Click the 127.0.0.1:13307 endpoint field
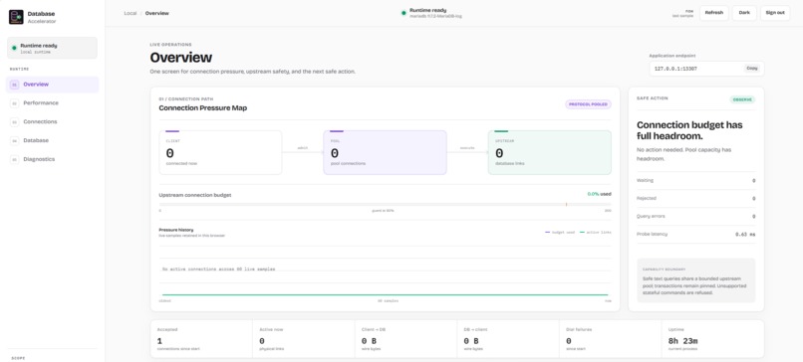The height and width of the screenshot is (362, 803). click(x=706, y=69)
